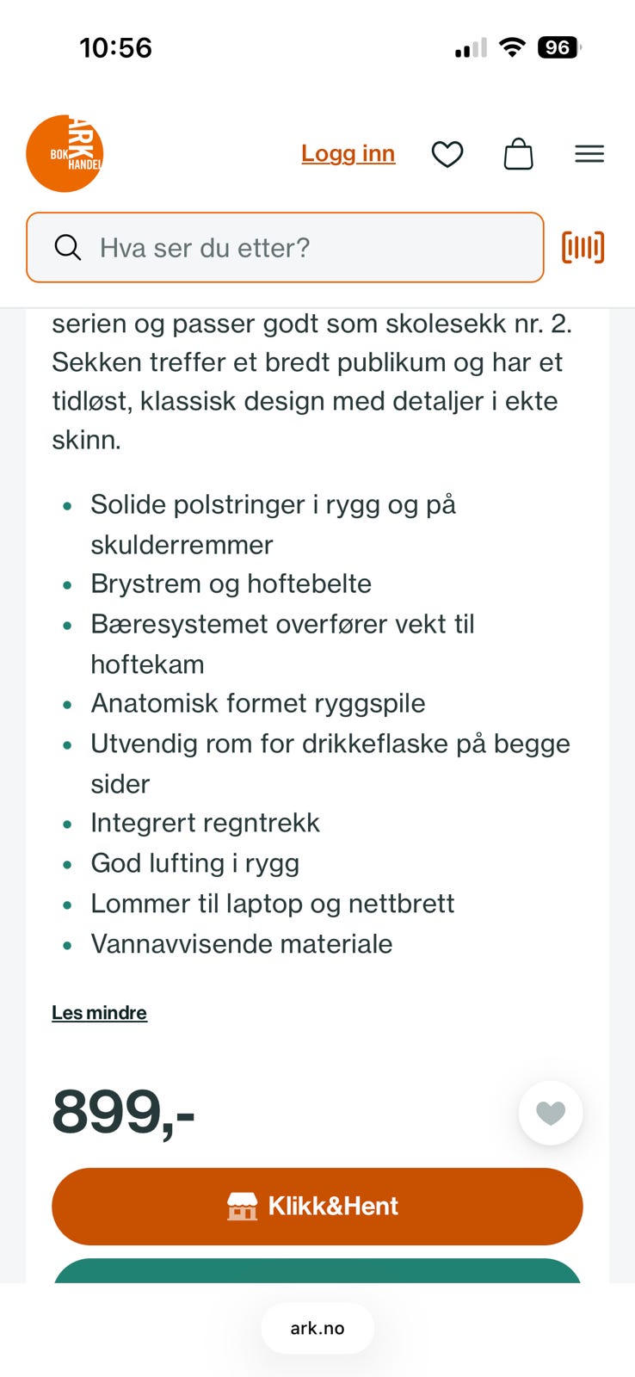635x1377 pixels.
Task: Collapse the product description via Les mindre
Action: pyautogui.click(x=99, y=1012)
